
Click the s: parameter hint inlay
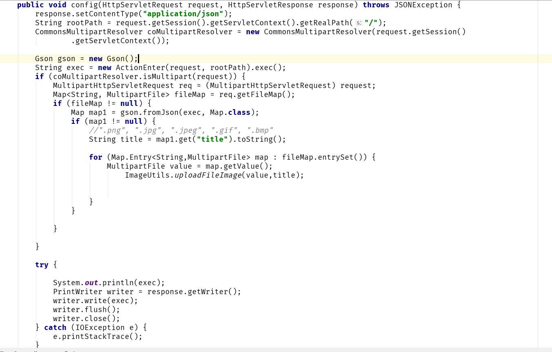[x=359, y=23]
